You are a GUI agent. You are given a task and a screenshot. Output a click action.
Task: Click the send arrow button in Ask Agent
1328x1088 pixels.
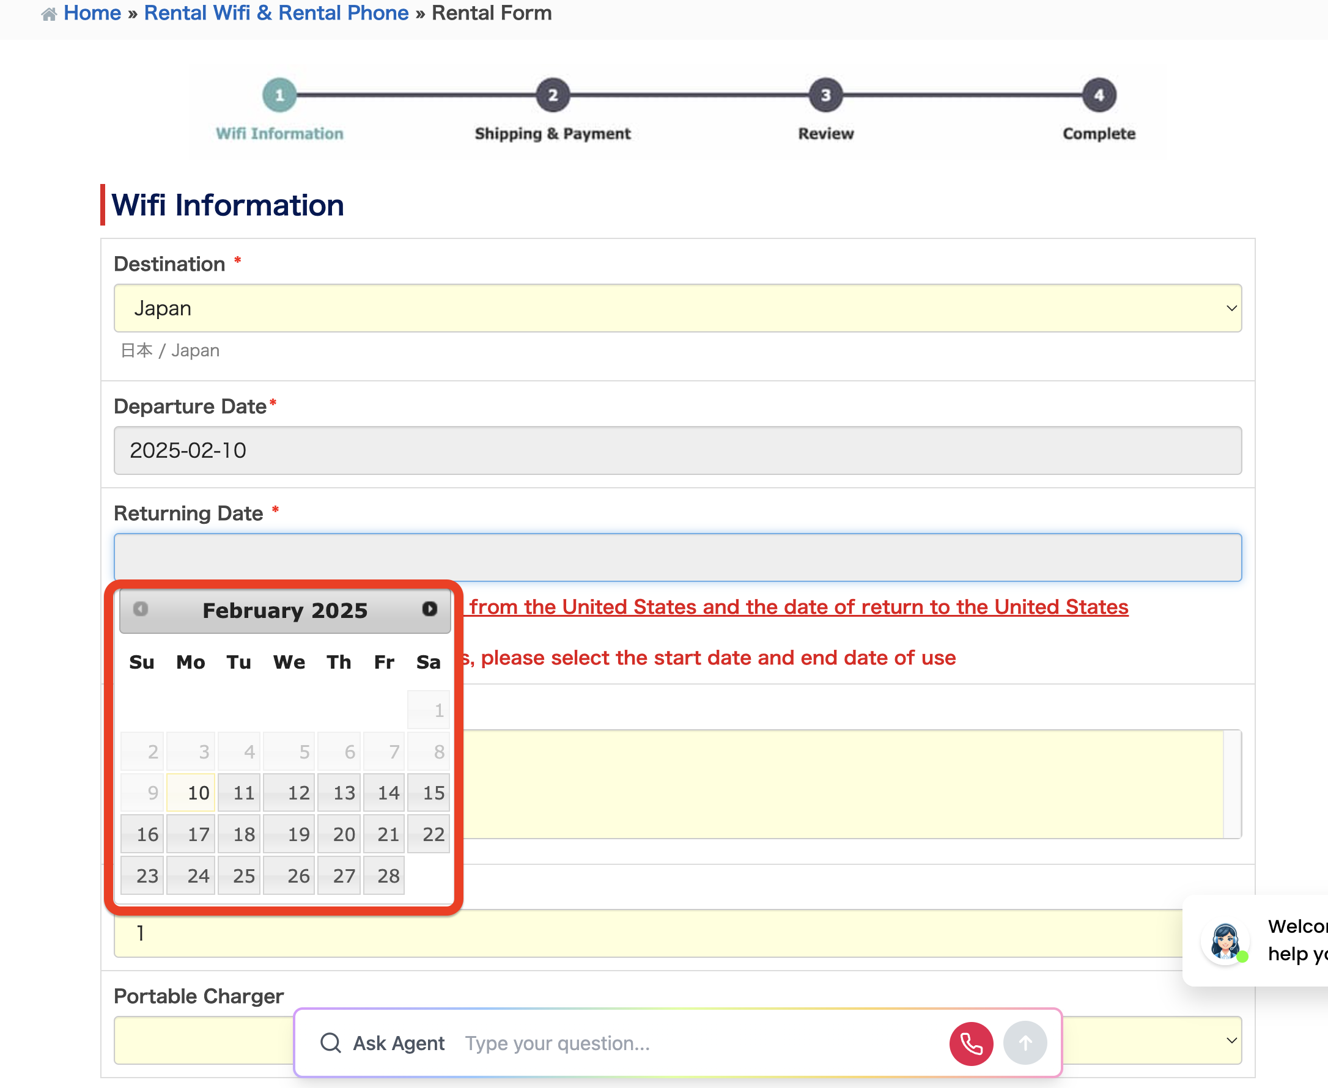1025,1043
